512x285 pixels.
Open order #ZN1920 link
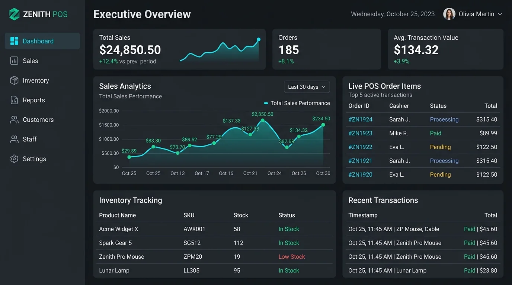pos(360,174)
